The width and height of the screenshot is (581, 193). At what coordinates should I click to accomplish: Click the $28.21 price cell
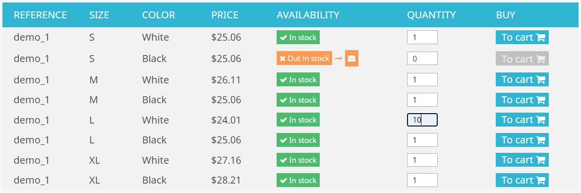pyautogui.click(x=226, y=181)
